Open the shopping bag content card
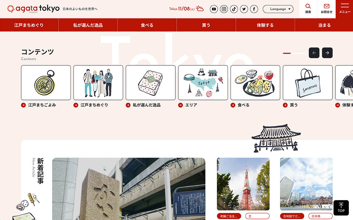Screen dimensions: 353x220 point(307,82)
